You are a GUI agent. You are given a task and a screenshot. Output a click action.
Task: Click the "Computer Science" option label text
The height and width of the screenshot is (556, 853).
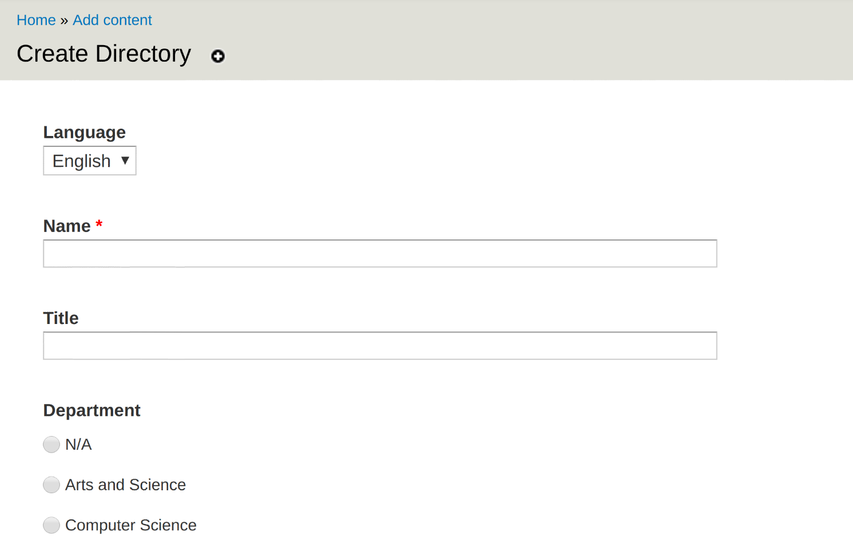(x=131, y=525)
